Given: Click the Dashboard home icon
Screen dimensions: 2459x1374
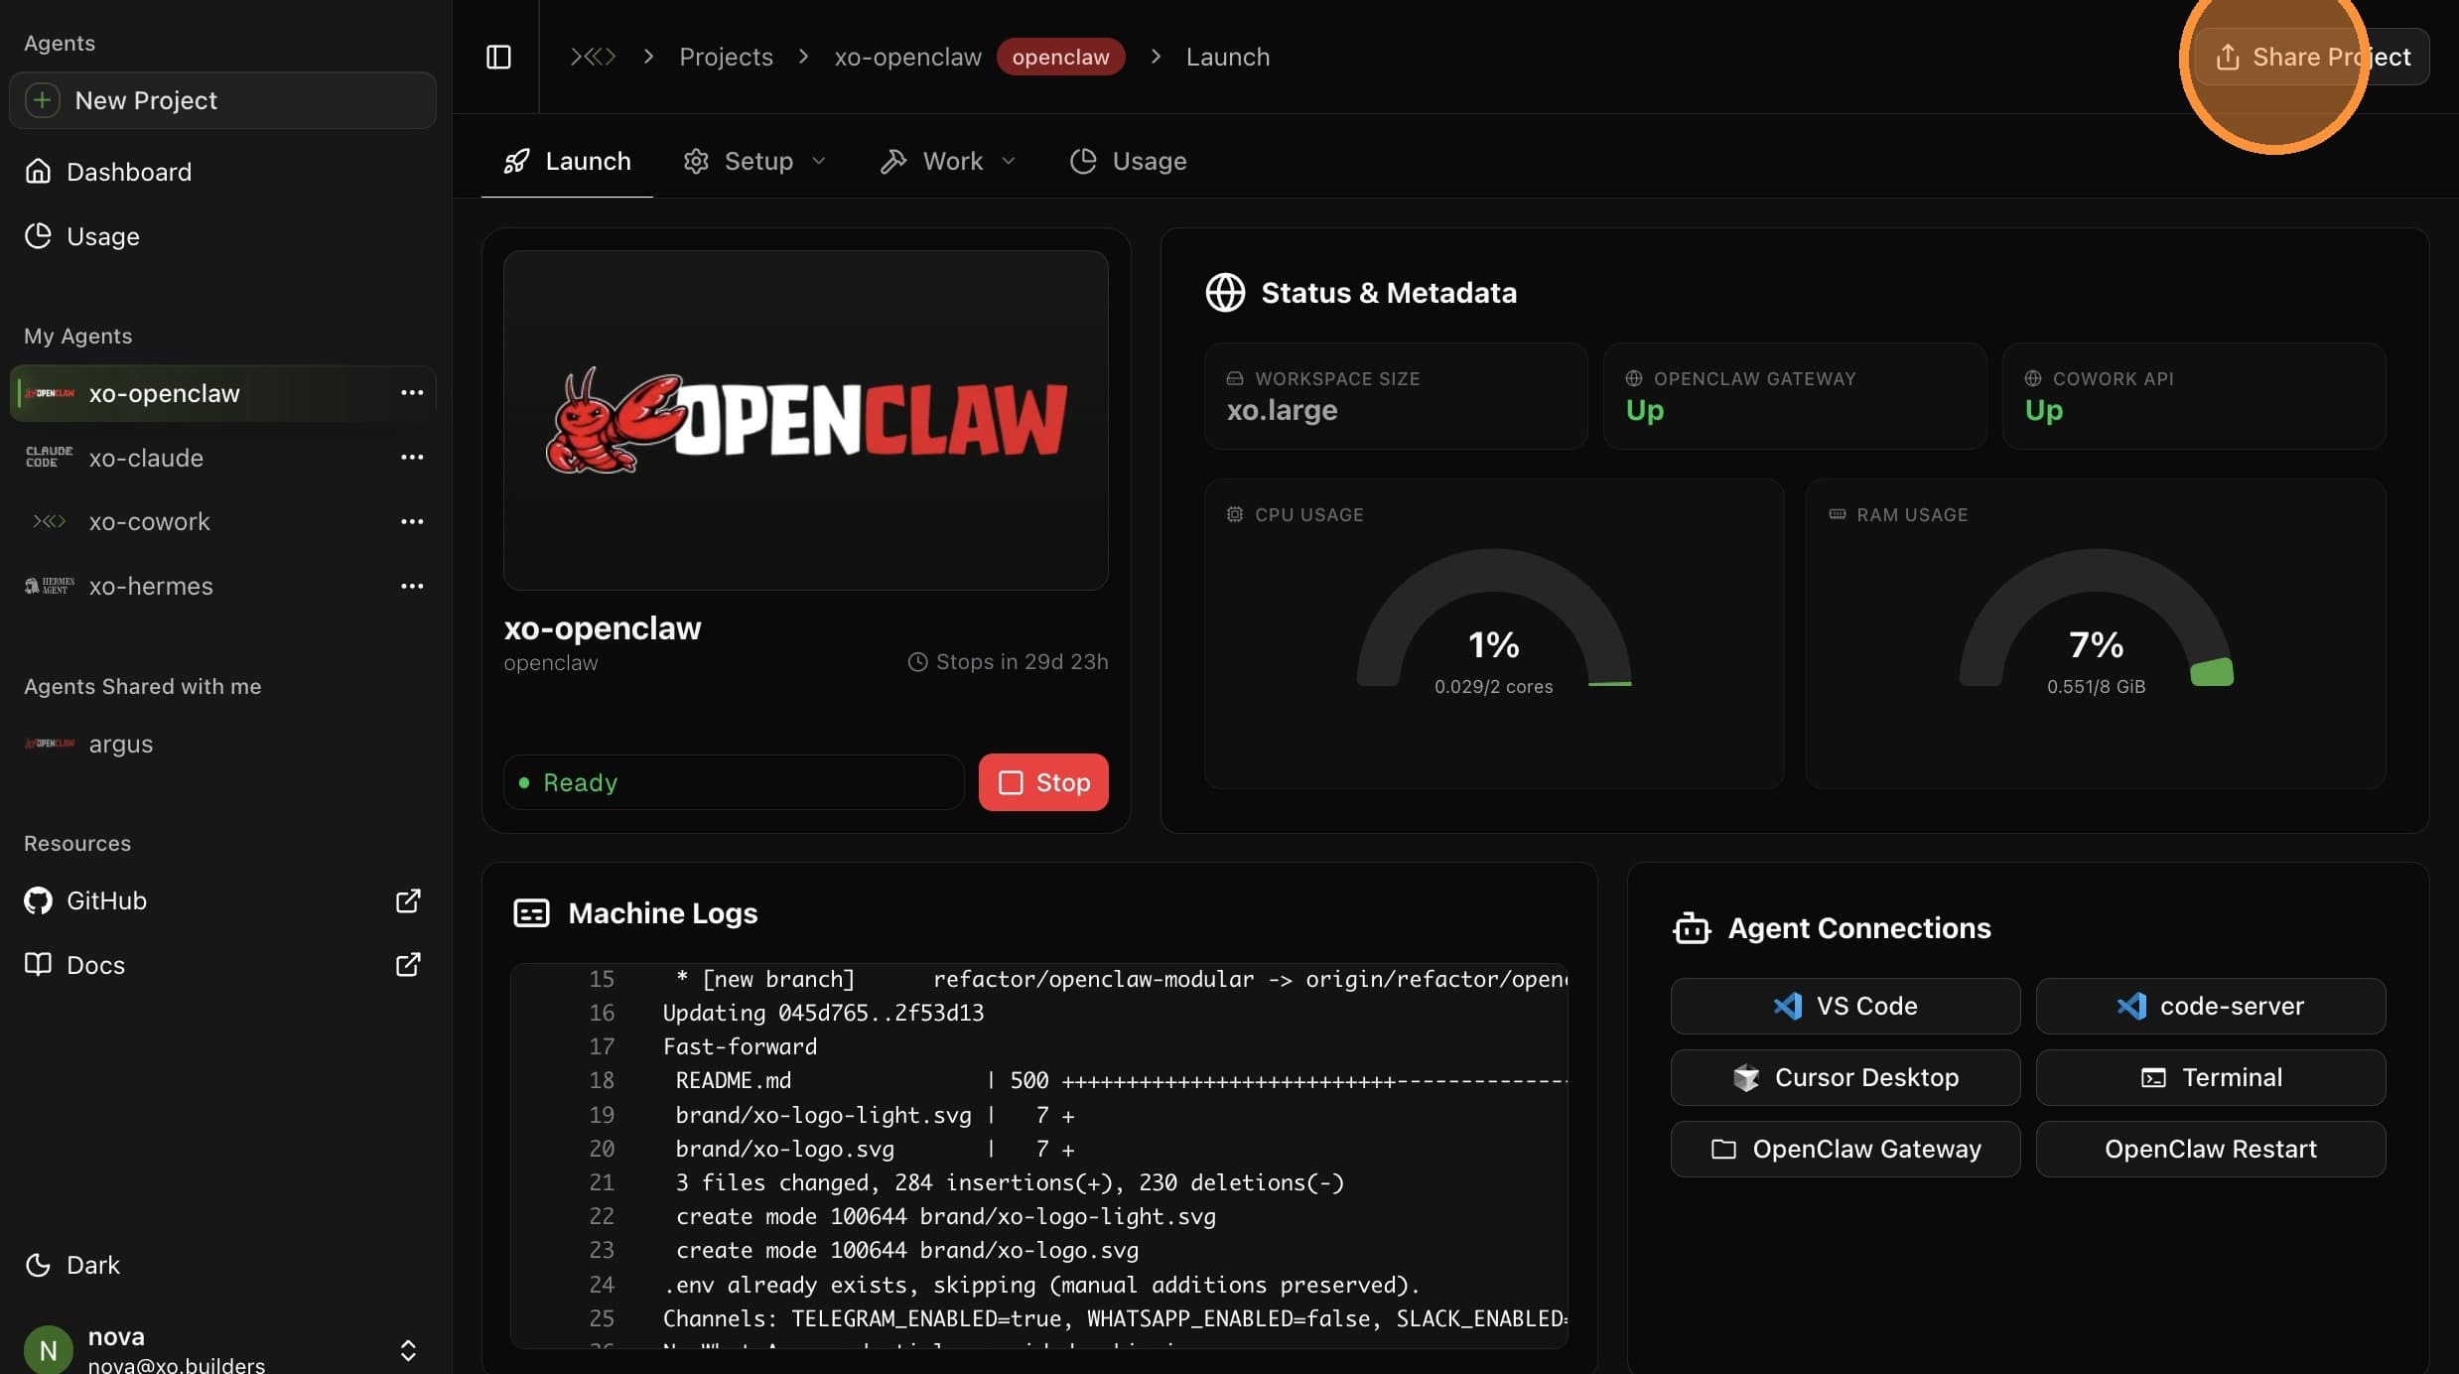Looking at the screenshot, I should [38, 172].
